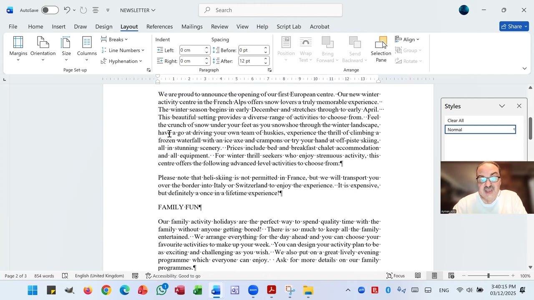
Task: Click the Redo icon in title bar
Action: (x=83, y=10)
